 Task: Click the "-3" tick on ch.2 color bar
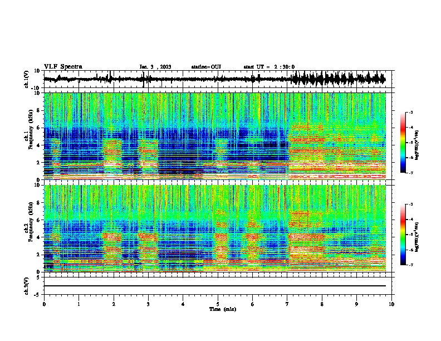tap(411, 204)
